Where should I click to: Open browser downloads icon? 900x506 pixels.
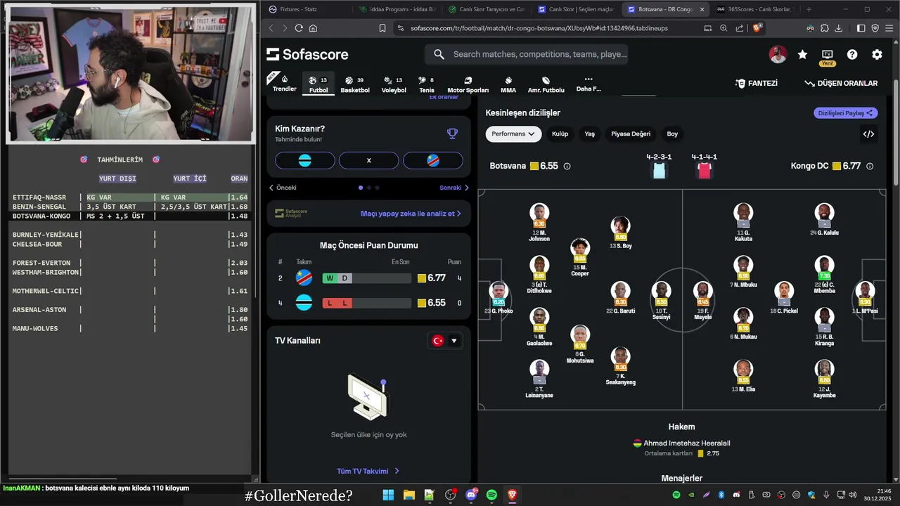(839, 28)
